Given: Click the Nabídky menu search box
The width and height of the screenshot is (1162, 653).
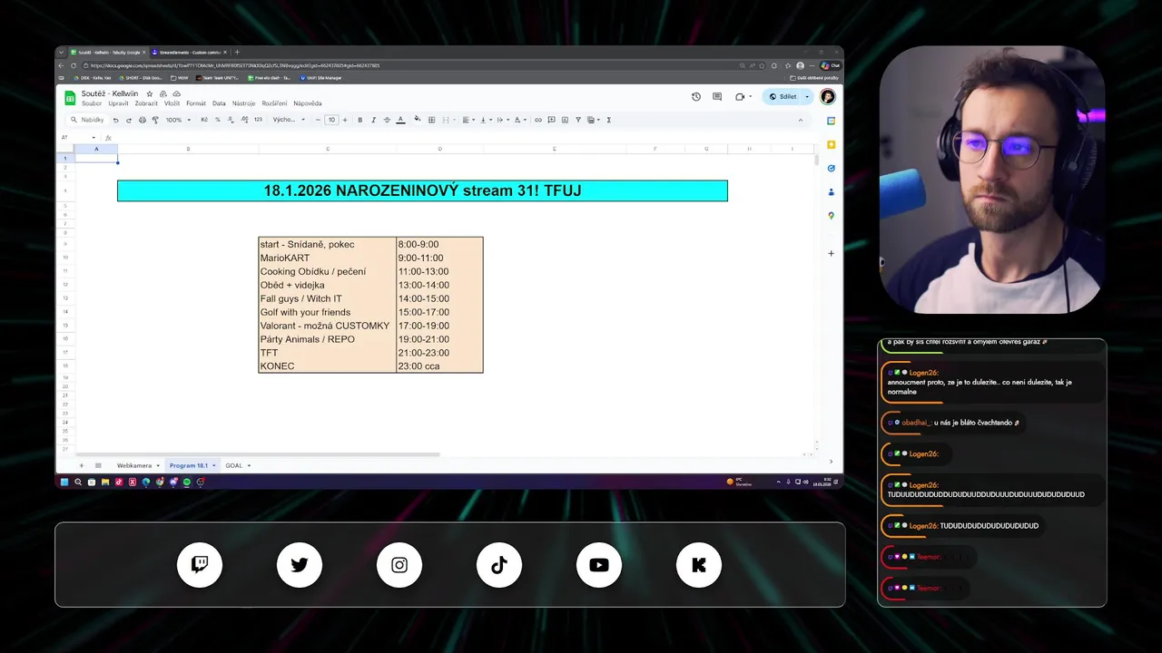Looking at the screenshot, I should [x=88, y=120].
